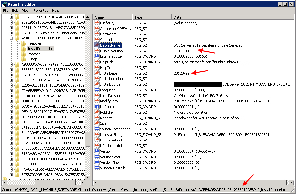This screenshot has height=194, width=296.
Task: Select the AuthorizedCDFPrefix value icon
Action: tap(97, 29)
